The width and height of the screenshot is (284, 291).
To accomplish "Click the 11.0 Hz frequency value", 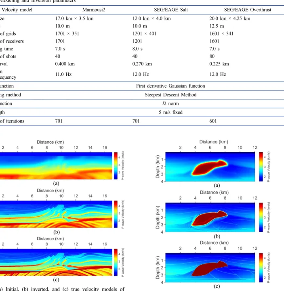I will pyautogui.click(x=63, y=74).
